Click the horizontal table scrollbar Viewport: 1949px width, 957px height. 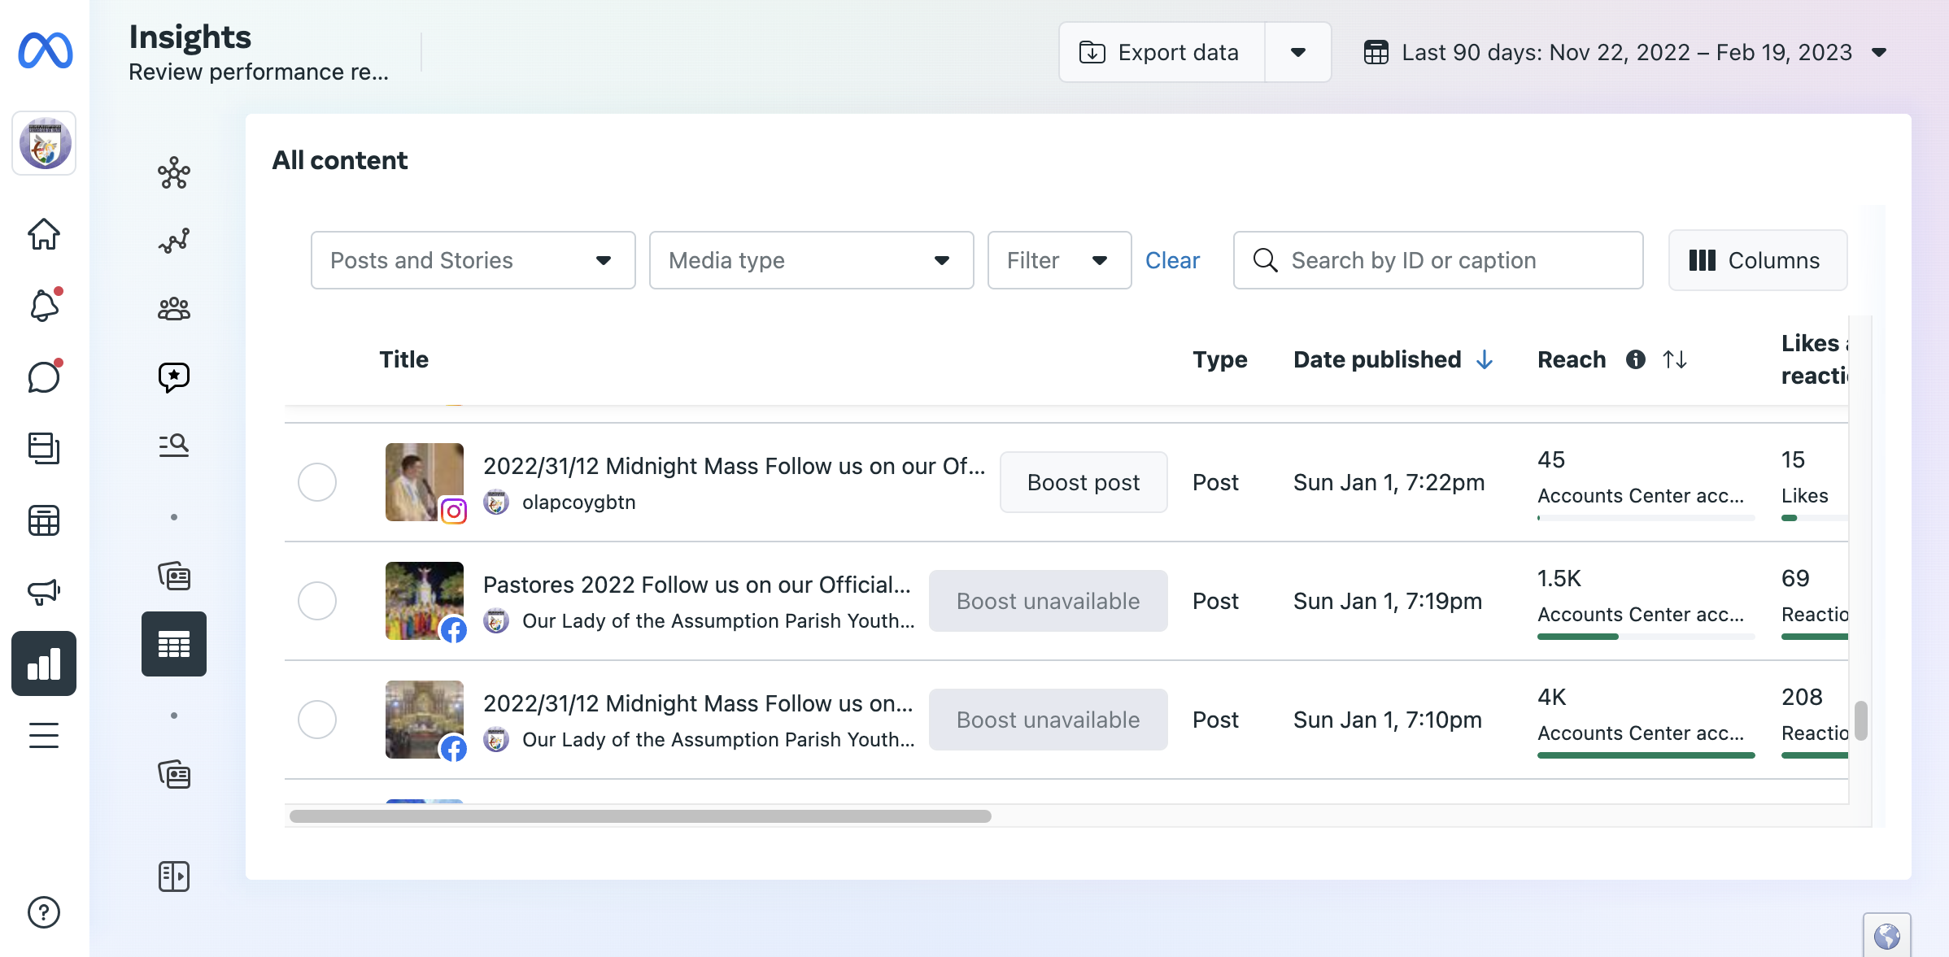coord(640,816)
